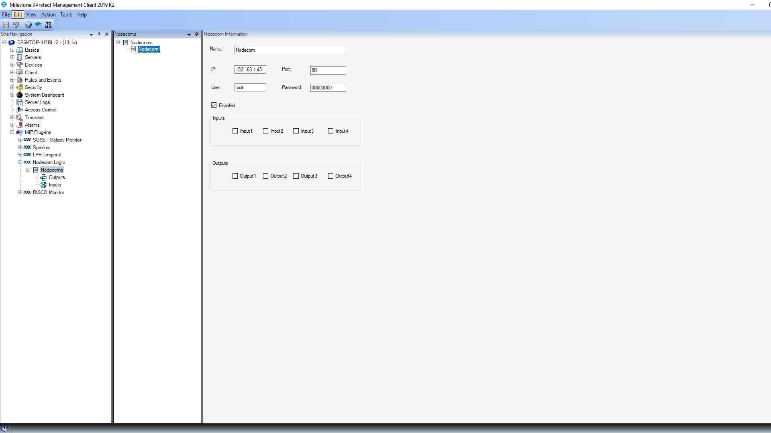771x433 pixels.
Task: Expand the SGSE - Galaxy Monitor node
Action: click(x=20, y=140)
